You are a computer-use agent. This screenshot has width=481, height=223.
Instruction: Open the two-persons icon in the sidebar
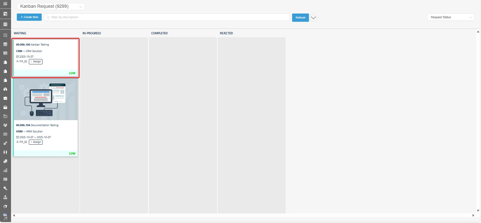5,152
